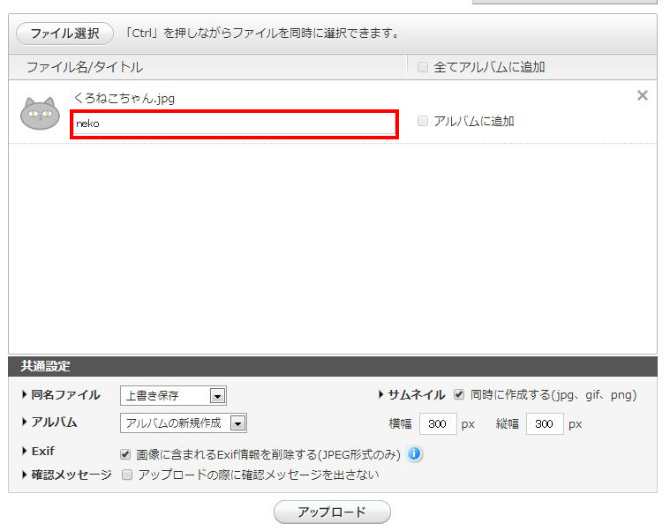Click the アップロード button

pyautogui.click(x=332, y=512)
